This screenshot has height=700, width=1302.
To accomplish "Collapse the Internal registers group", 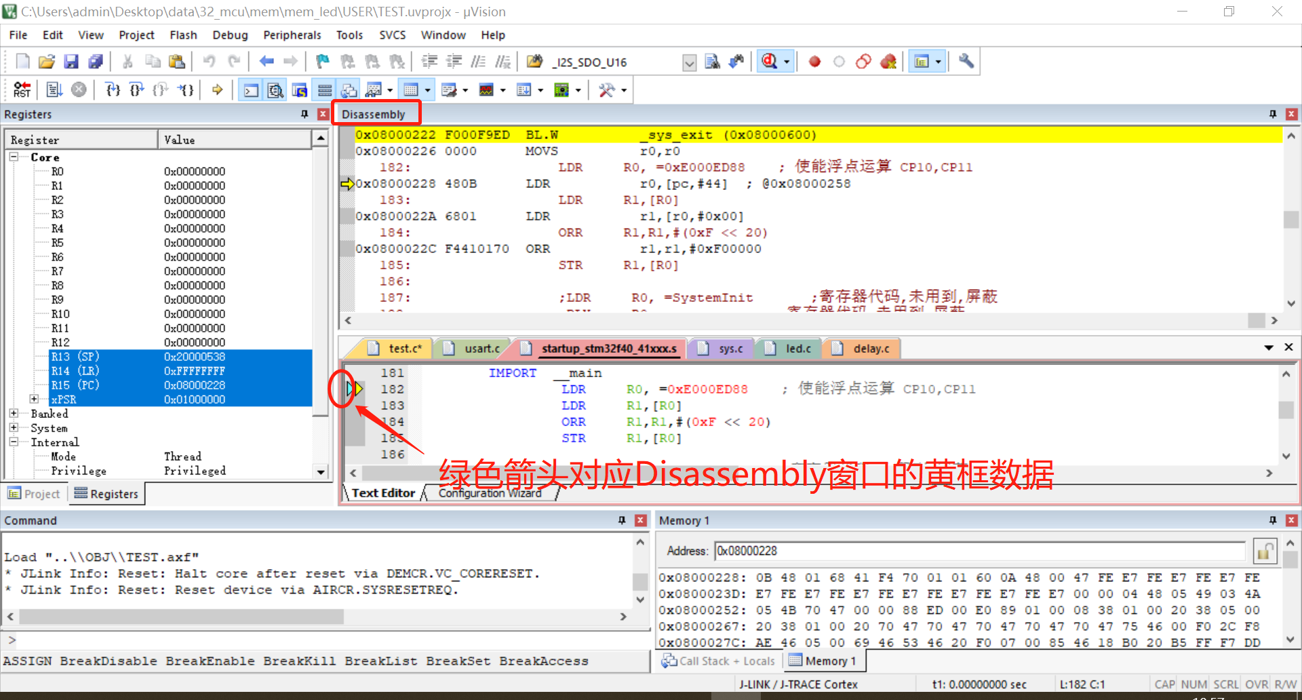I will (x=14, y=442).
